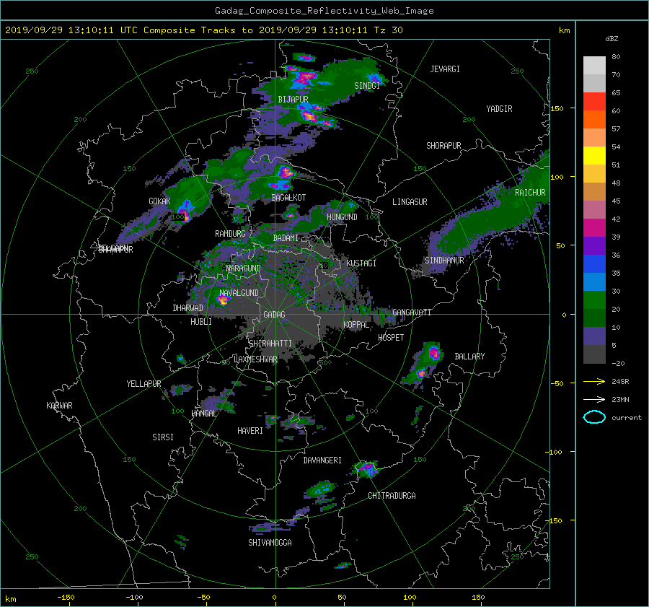Click the HANGAL city label
Image resolution: width=649 pixels, height=607 pixels.
pyautogui.click(x=204, y=414)
